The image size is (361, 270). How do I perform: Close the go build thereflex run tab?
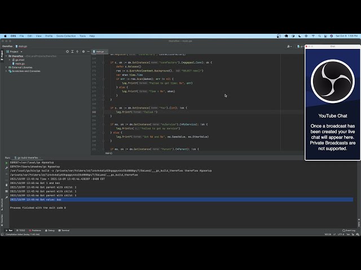click(40, 157)
